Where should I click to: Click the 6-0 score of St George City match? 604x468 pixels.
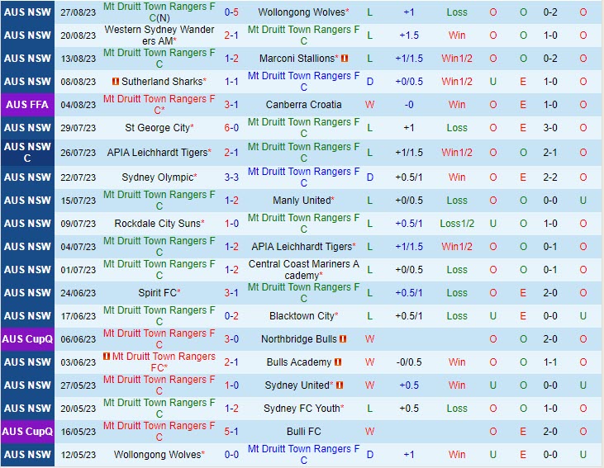click(x=231, y=128)
